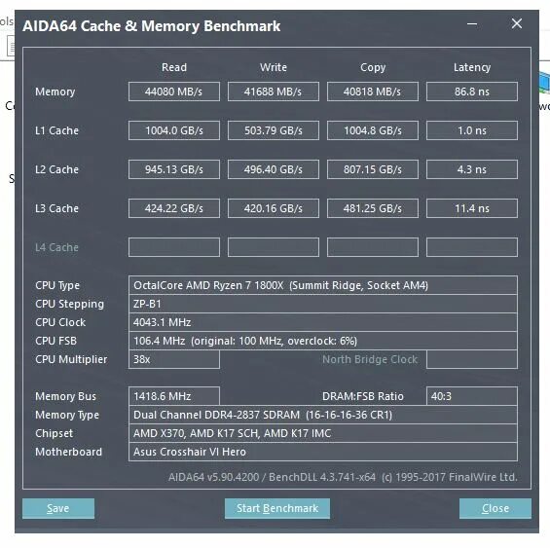
Task: Click the AIDA64 version and copyright text
Action: coord(343,477)
